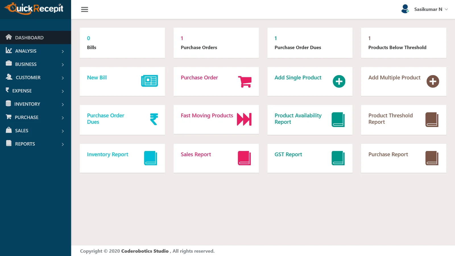The image size is (455, 256).
Task: Click the Fast Moving Products fast-forward icon
Action: (244, 119)
